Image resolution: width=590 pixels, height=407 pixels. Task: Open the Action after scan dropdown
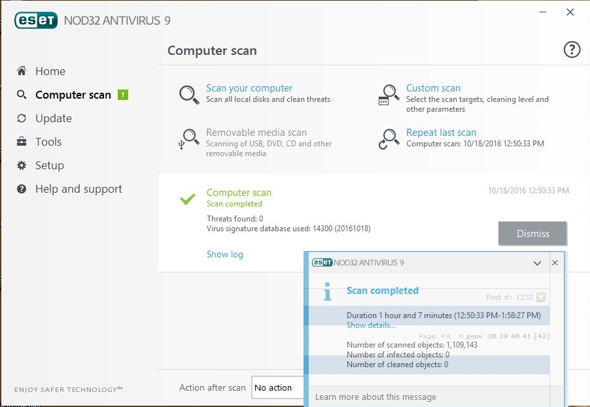(x=278, y=387)
